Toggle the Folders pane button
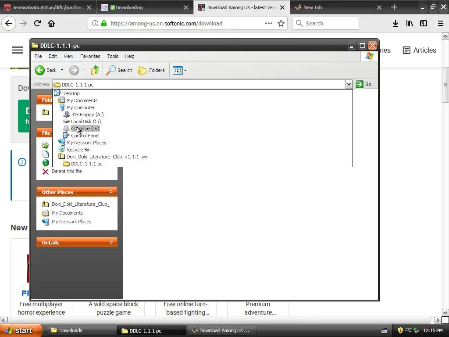Image resolution: width=449 pixels, height=337 pixels. (151, 70)
